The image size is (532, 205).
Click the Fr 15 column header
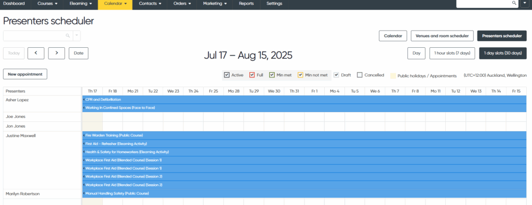pos(516,91)
